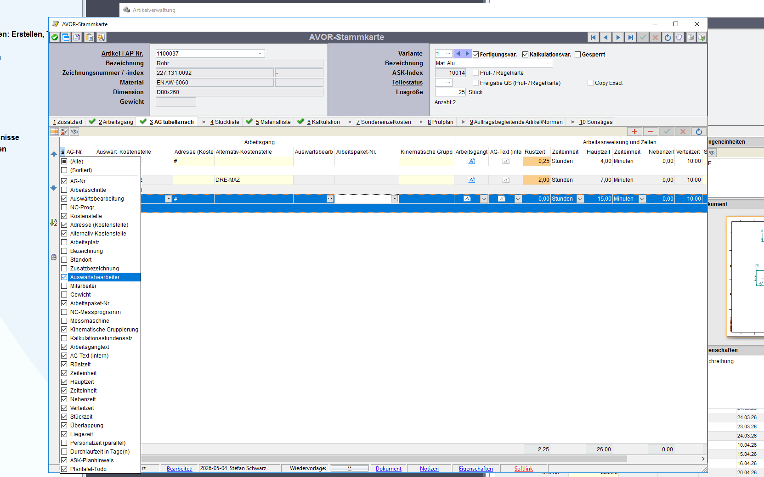The image size is (764, 477).
Task: Jump to first record with navigation arrow
Action: 593,37
